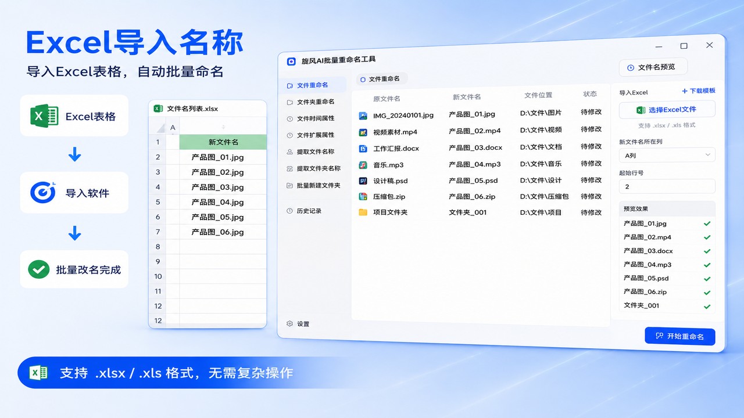Click the 文件位置 column header

[x=538, y=95]
